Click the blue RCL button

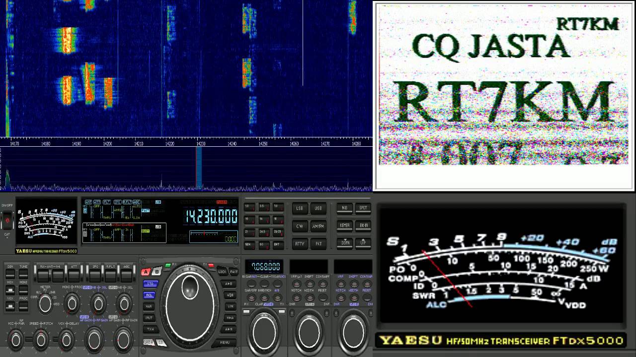point(150,295)
